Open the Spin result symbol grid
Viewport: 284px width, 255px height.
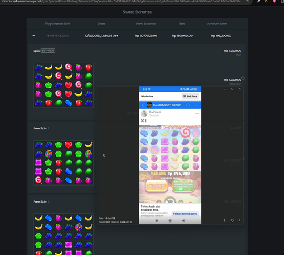[x=63, y=85]
